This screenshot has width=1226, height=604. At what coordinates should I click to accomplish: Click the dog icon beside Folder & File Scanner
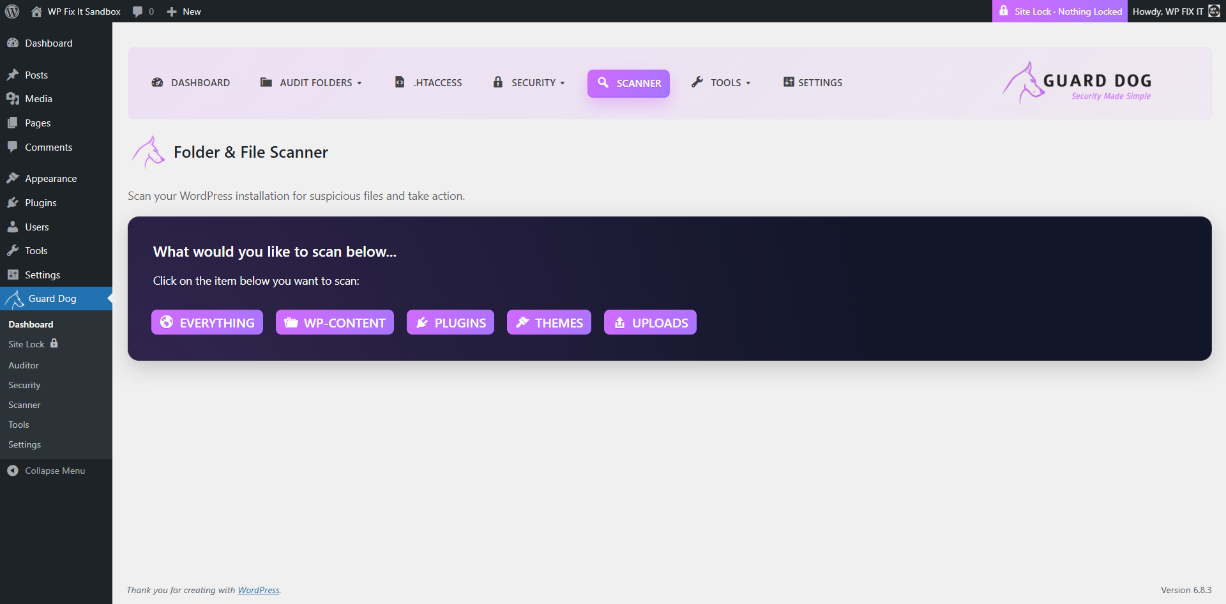148,152
